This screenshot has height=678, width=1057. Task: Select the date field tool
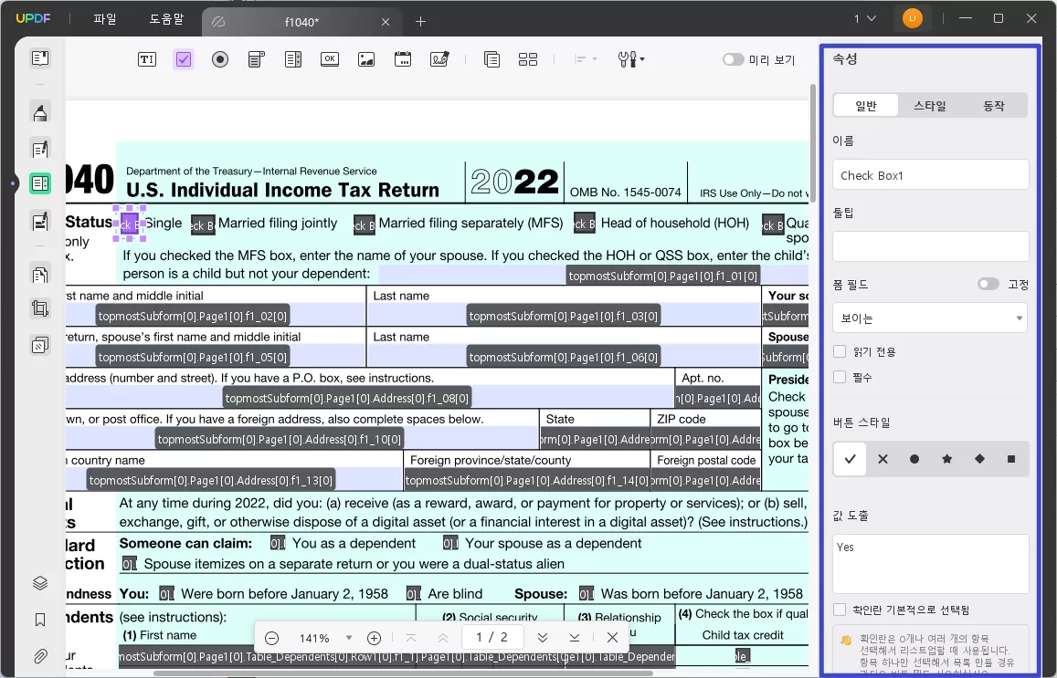click(x=403, y=59)
